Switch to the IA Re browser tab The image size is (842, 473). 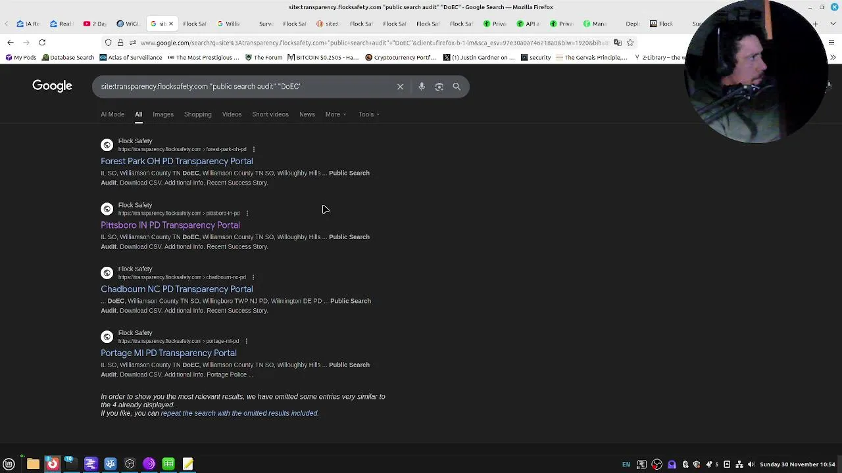click(x=28, y=24)
